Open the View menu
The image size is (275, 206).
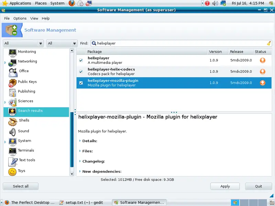click(x=34, y=19)
